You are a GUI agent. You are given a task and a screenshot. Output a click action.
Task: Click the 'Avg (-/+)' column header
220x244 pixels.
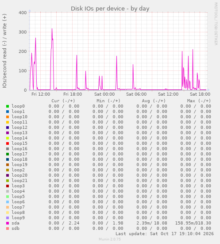(154, 101)
